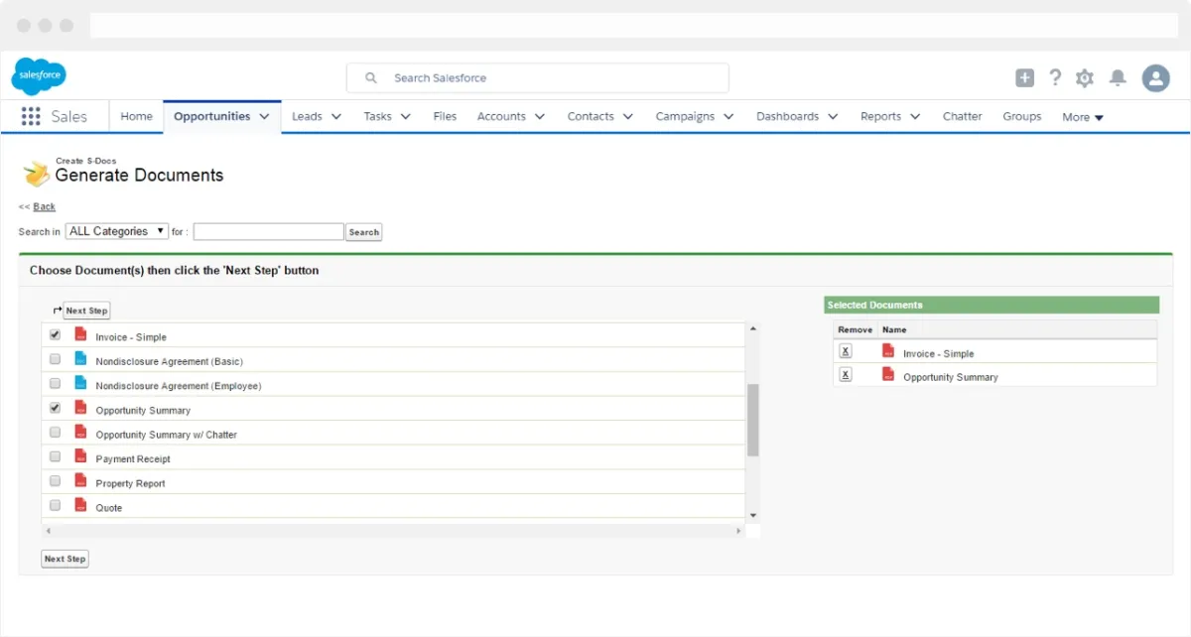
Task: Go to the Home tab
Action: [x=136, y=116]
